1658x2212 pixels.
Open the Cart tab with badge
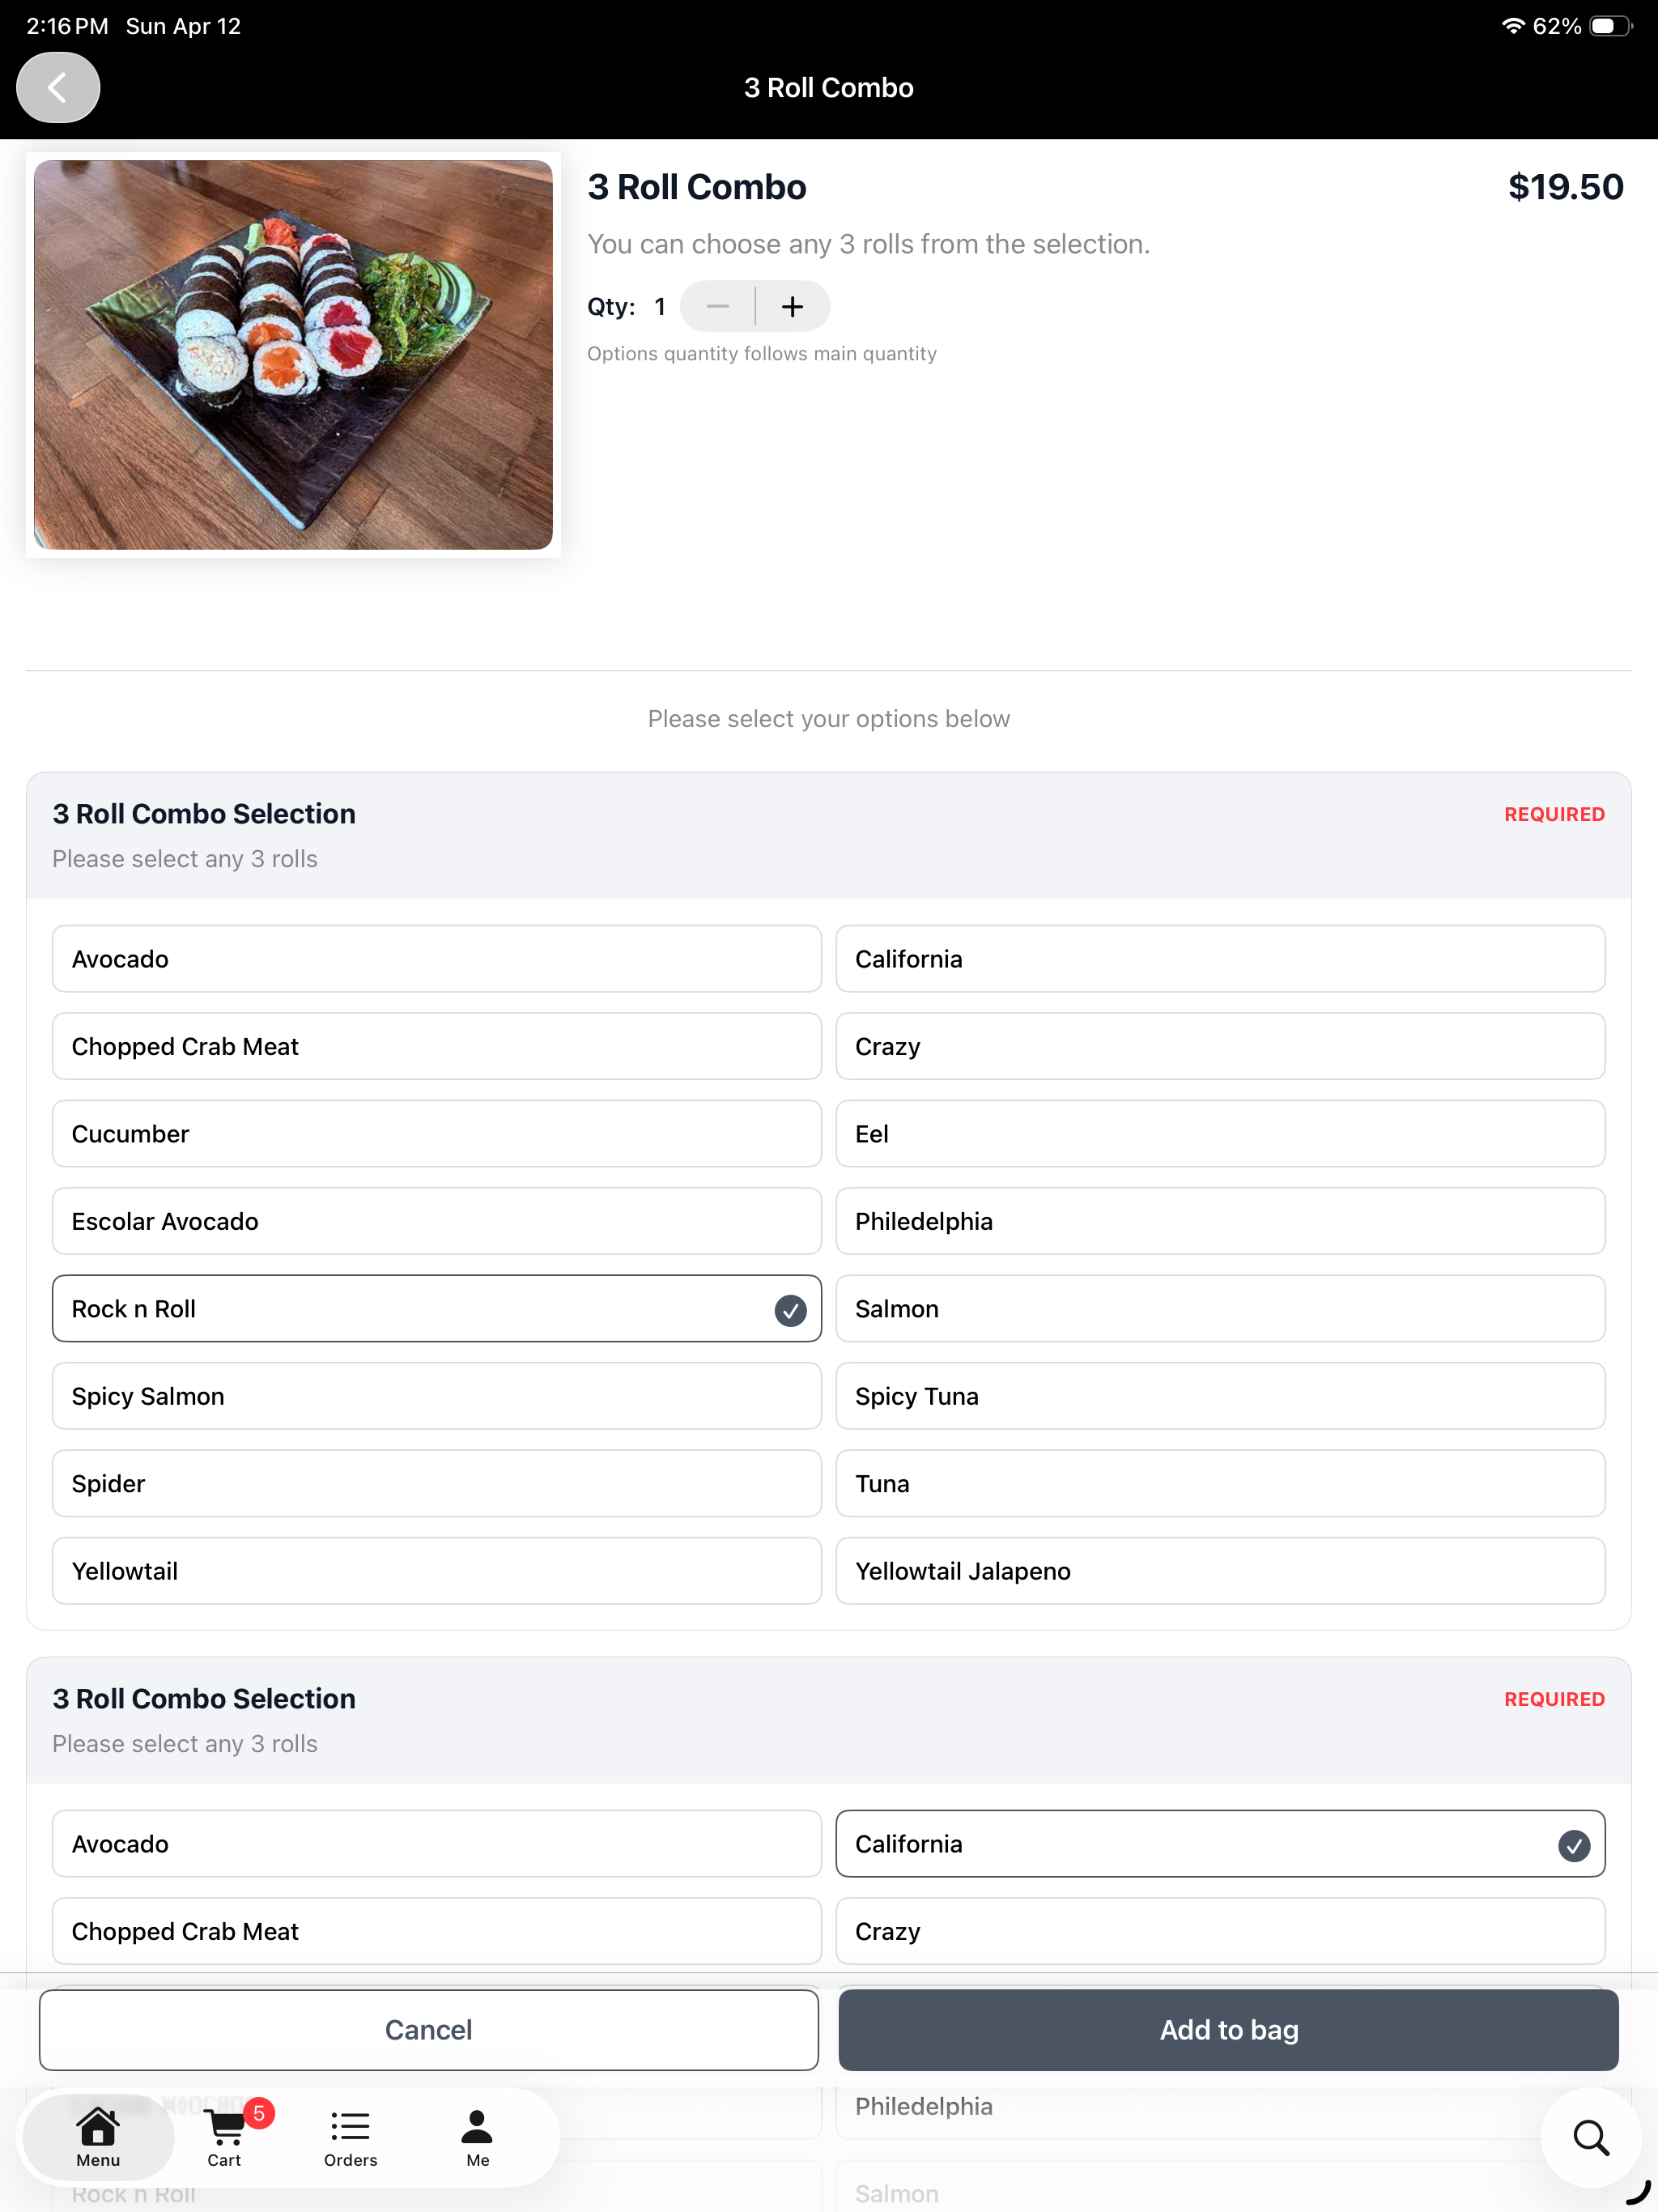pyautogui.click(x=225, y=2136)
